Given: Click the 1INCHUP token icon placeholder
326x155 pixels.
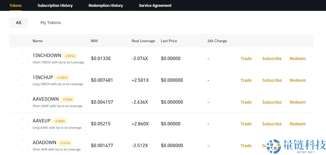Looking at the screenshot, I should point(23,80).
